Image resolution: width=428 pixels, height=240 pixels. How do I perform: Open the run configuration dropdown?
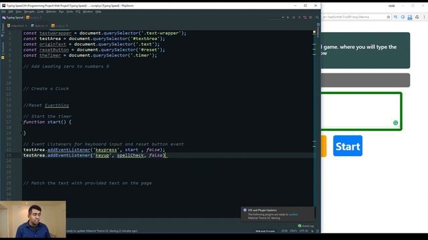276,17
